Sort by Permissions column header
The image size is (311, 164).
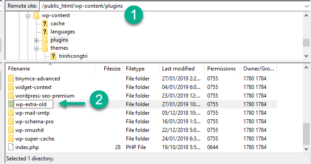(x=222, y=69)
